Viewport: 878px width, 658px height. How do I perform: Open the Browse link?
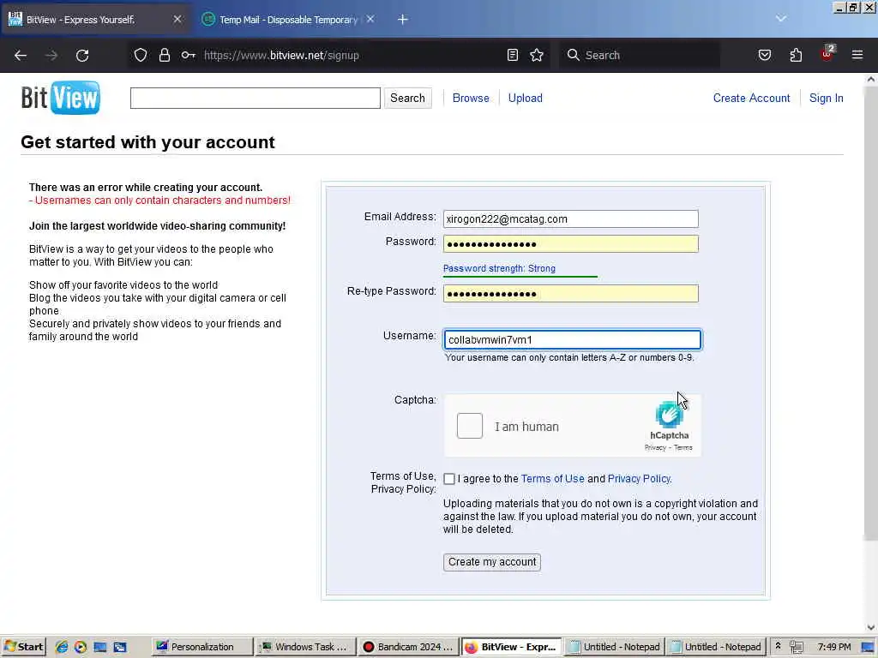click(471, 98)
